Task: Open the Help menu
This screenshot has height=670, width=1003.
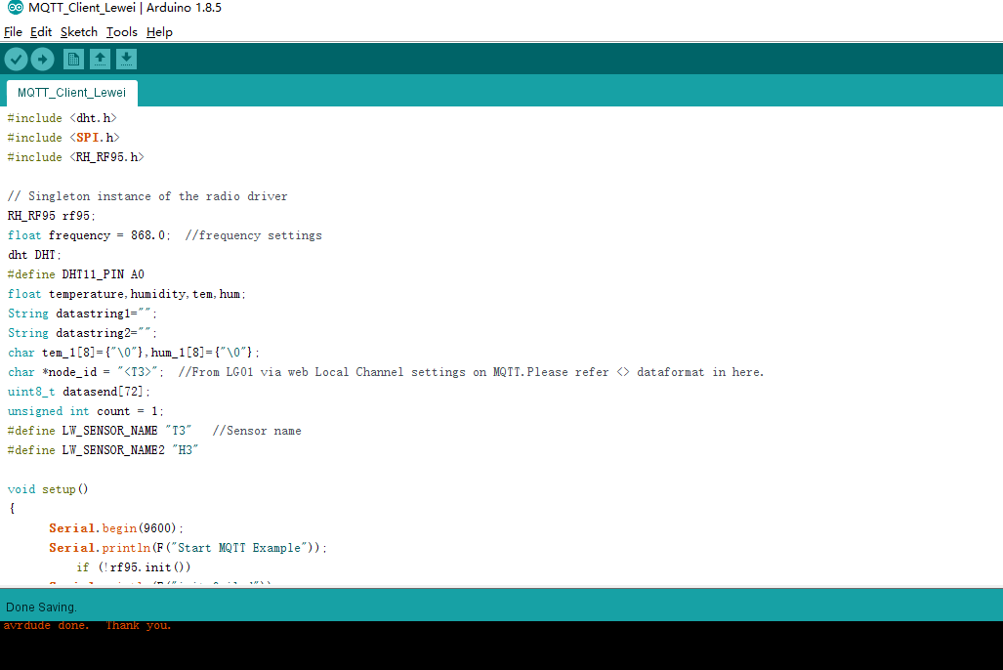Action: (159, 32)
